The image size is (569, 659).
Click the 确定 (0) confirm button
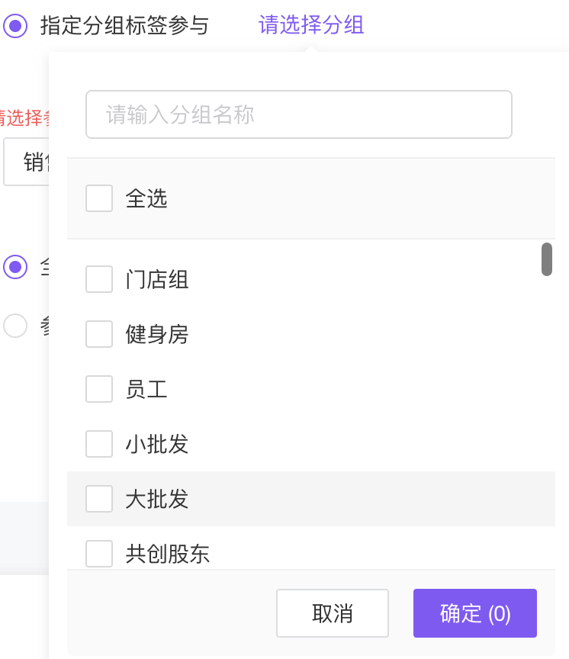point(474,613)
